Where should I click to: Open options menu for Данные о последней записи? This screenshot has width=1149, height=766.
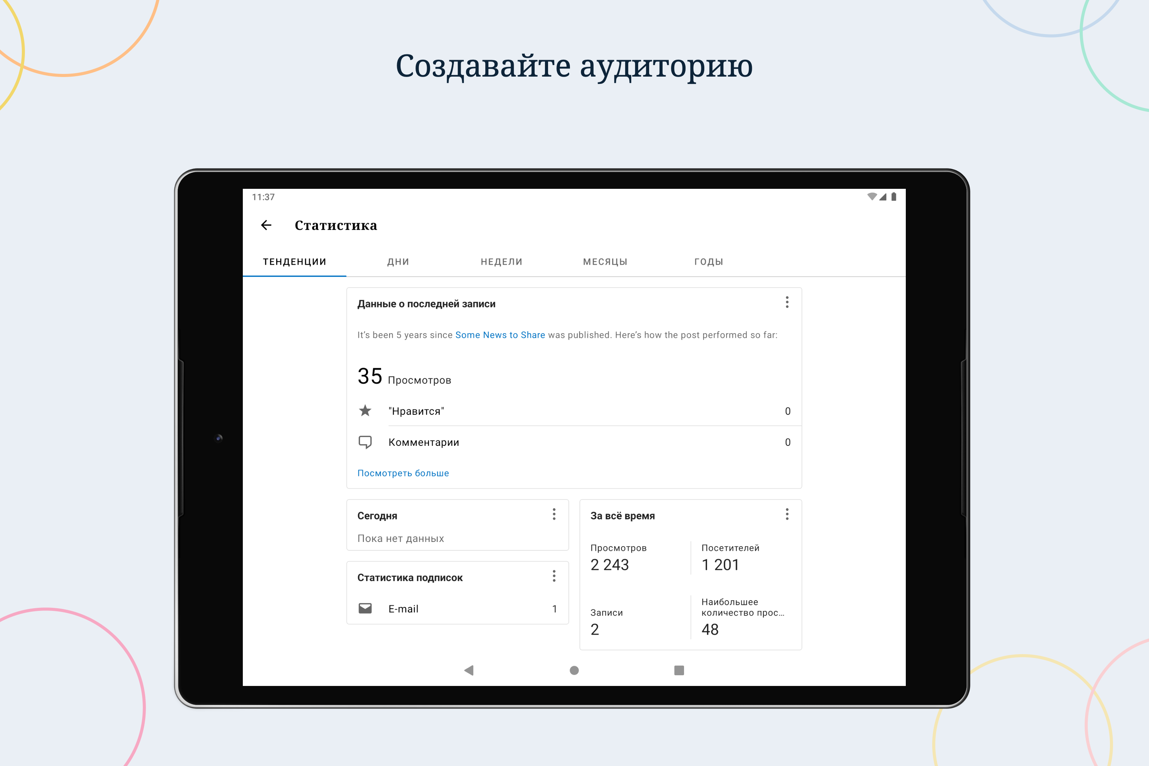pyautogui.click(x=787, y=303)
